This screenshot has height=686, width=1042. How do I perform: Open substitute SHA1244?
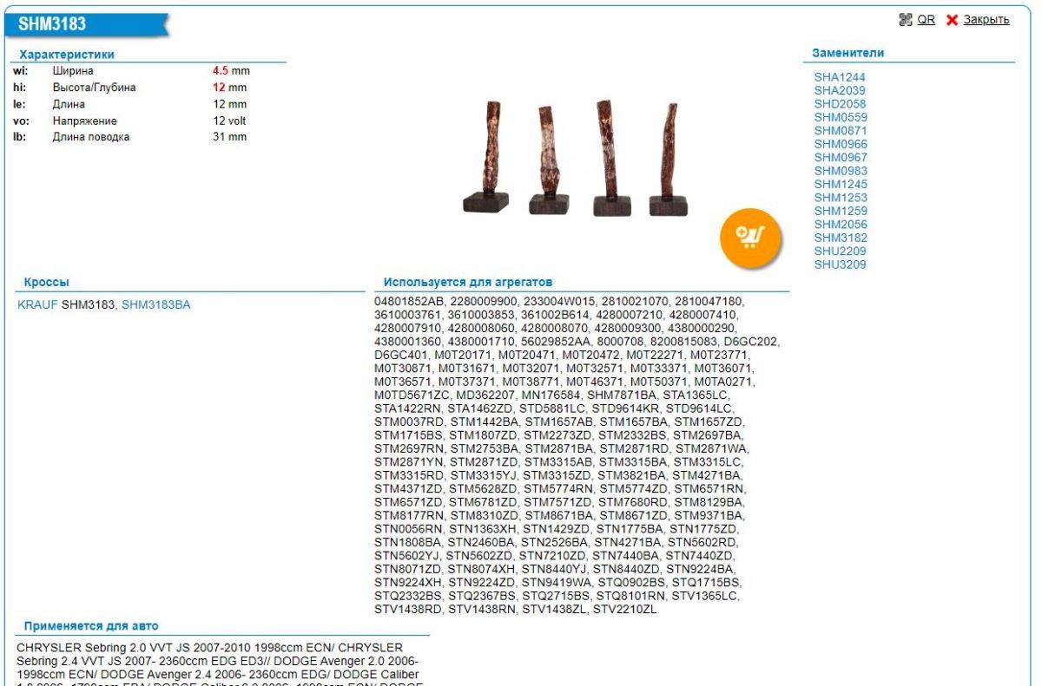tap(839, 77)
